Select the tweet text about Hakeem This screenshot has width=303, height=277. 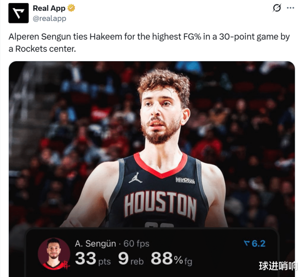tap(149, 43)
